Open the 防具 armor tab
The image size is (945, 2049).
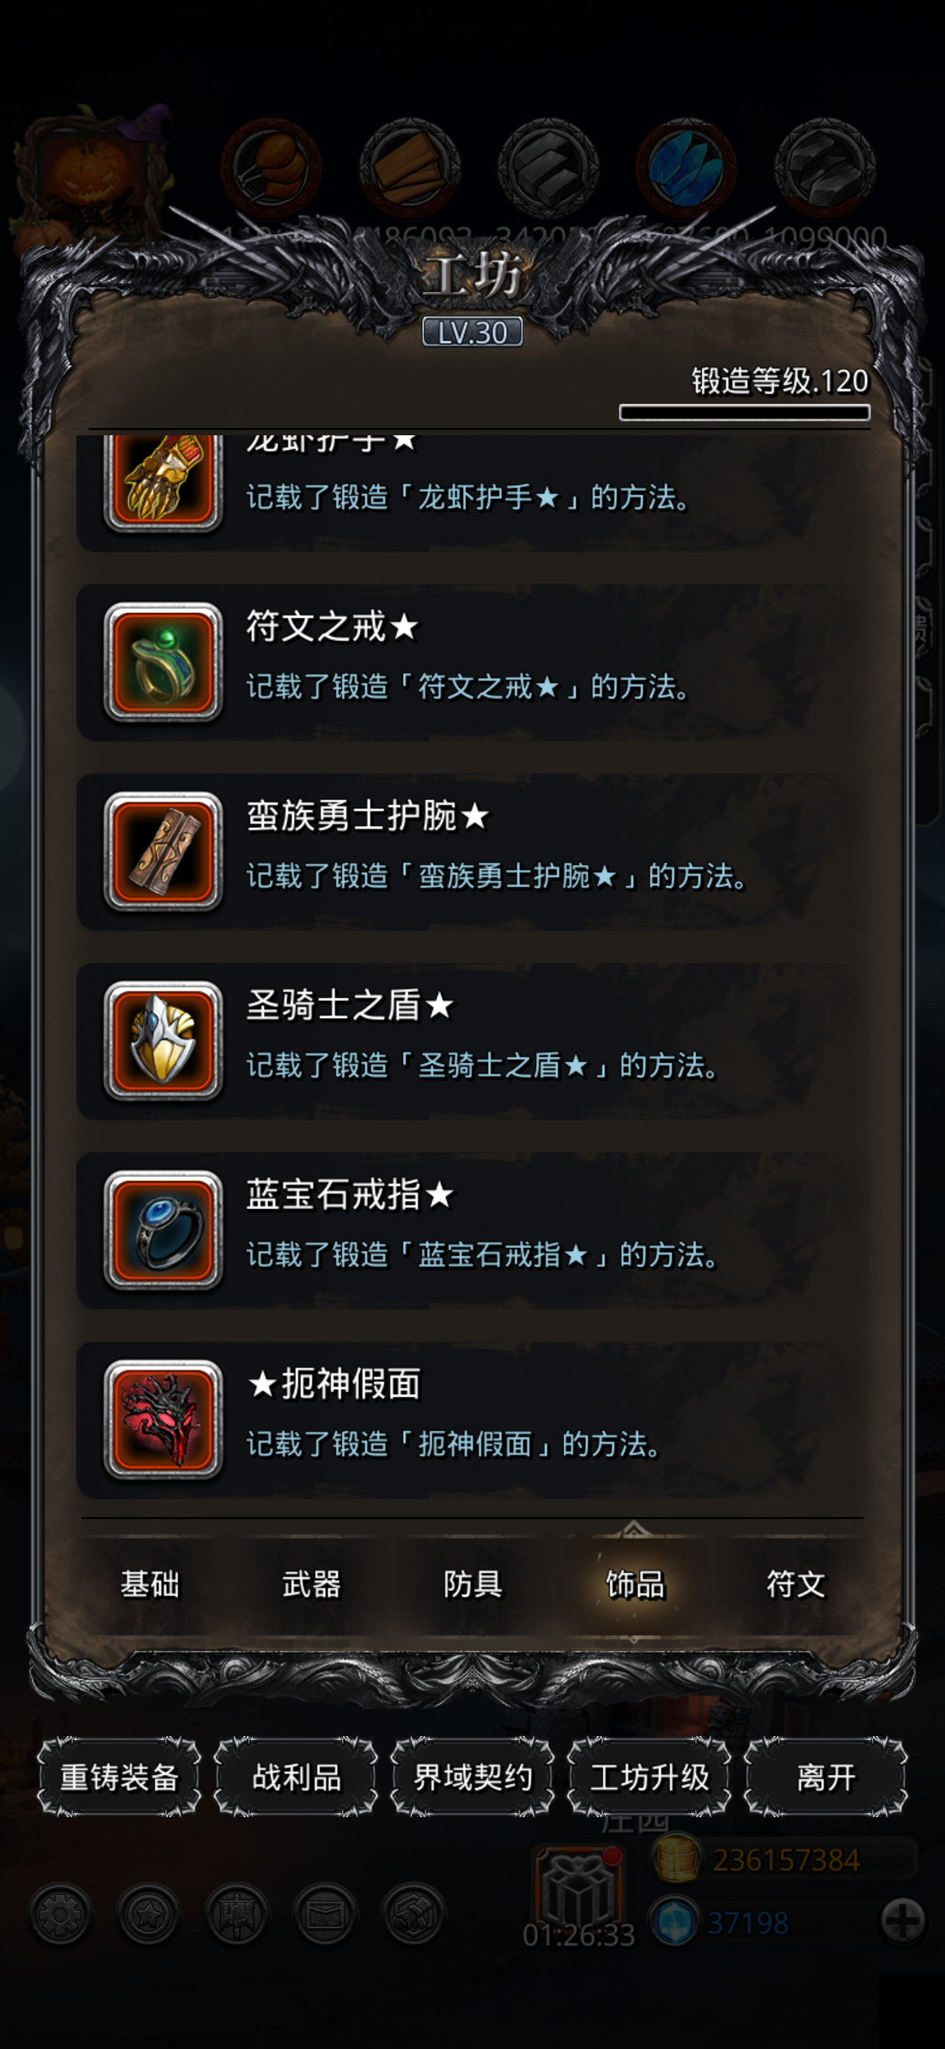coord(472,1584)
